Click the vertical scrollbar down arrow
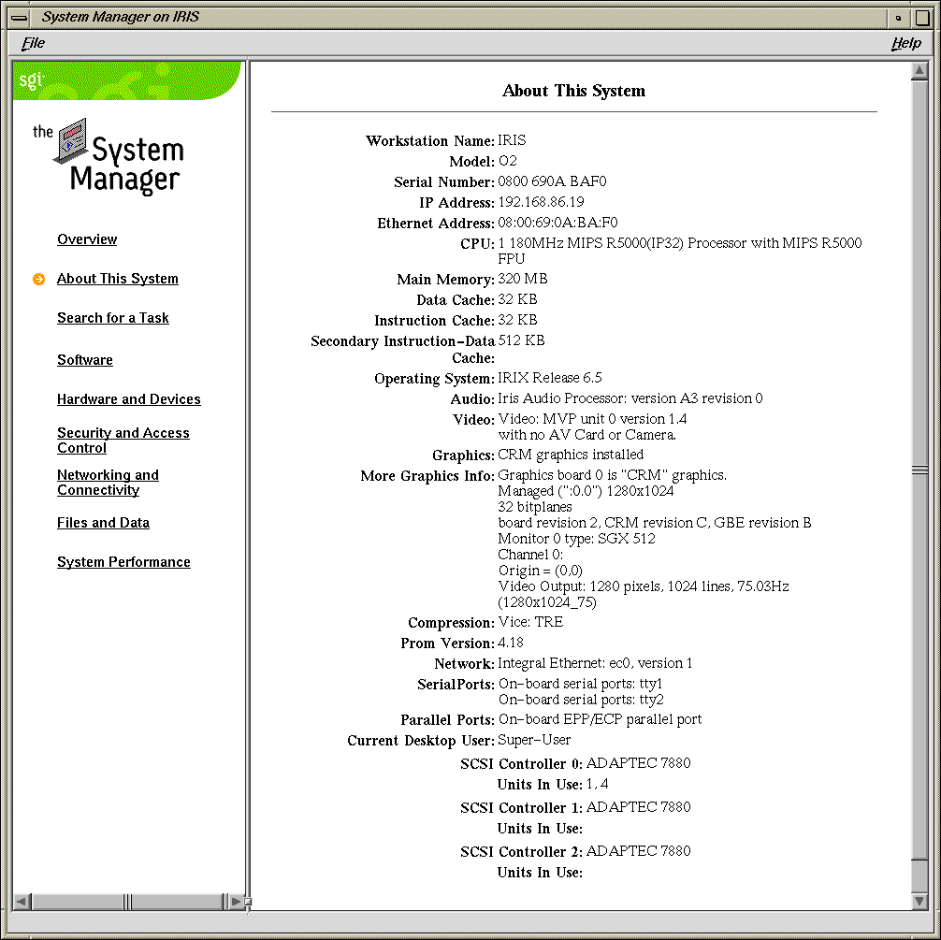941x940 pixels. (919, 901)
